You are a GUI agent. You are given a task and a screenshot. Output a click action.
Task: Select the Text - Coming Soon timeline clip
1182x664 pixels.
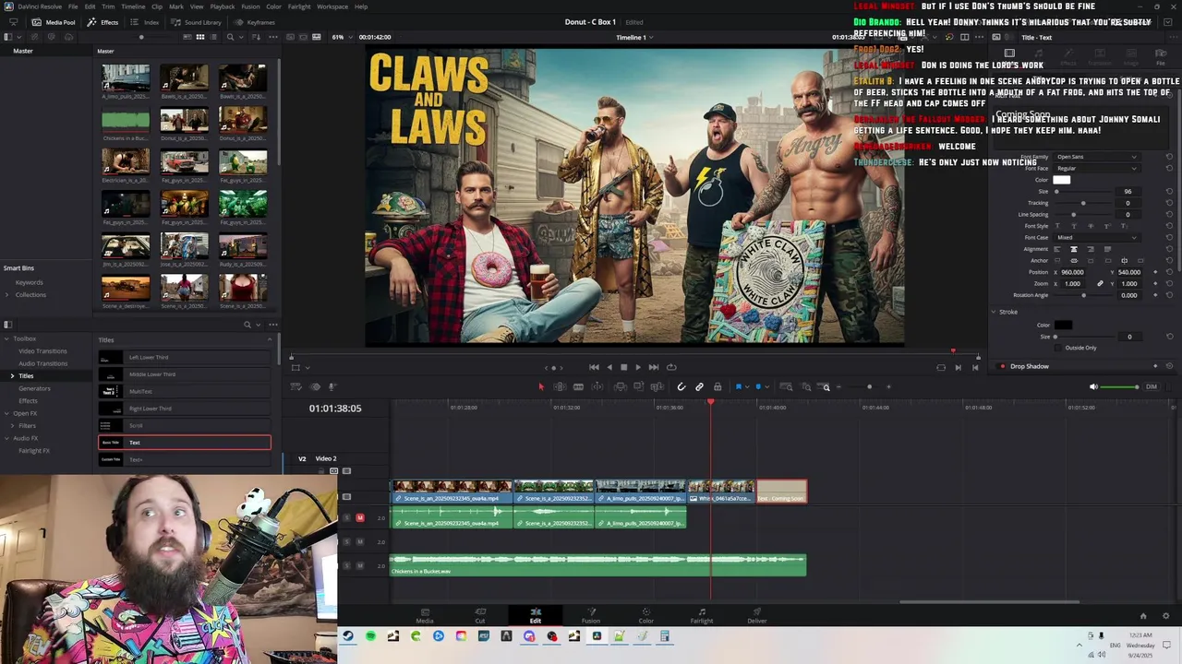782,492
